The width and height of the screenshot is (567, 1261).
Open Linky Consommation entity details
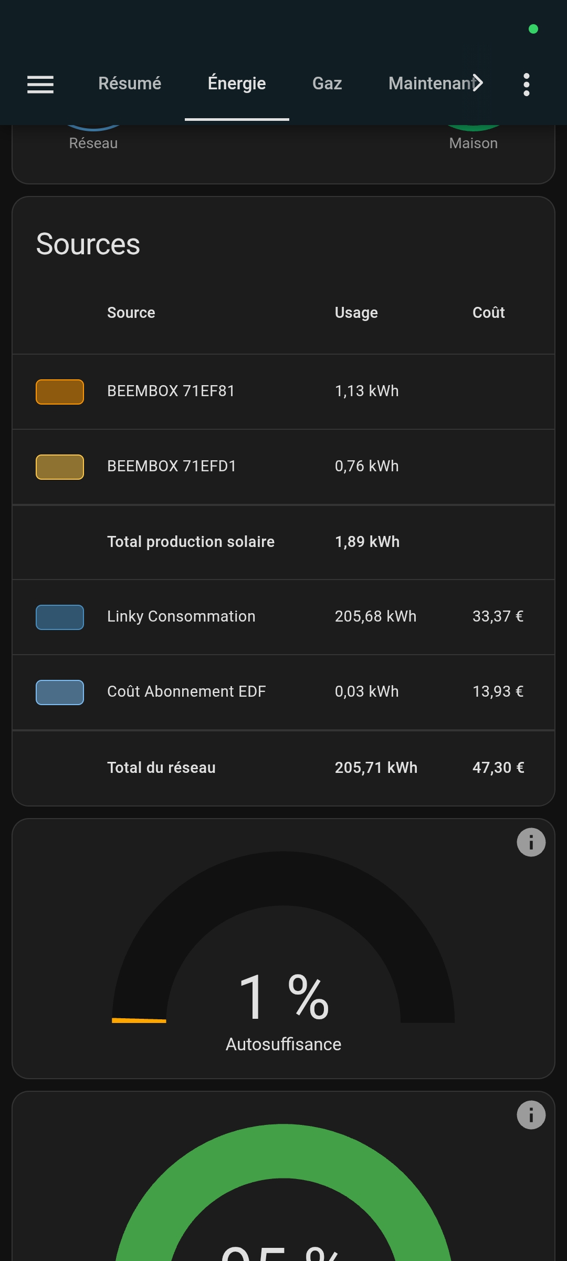pyautogui.click(x=181, y=617)
